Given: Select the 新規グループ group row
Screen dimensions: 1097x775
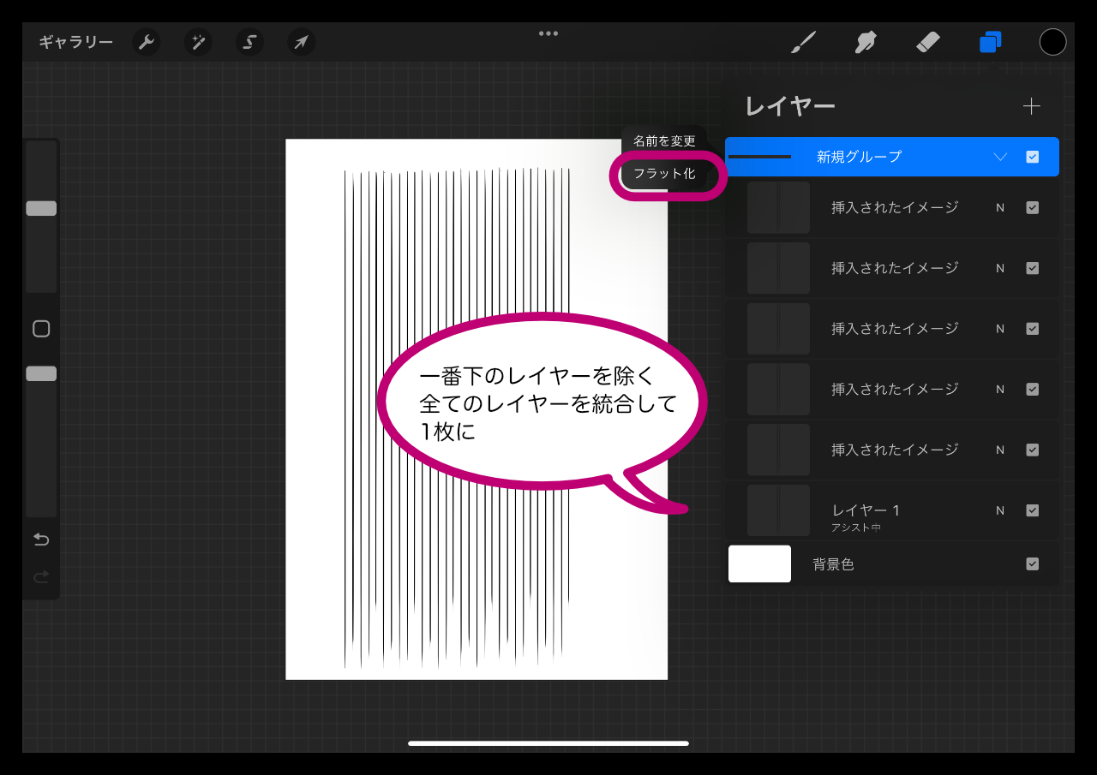Looking at the screenshot, I should 892,157.
